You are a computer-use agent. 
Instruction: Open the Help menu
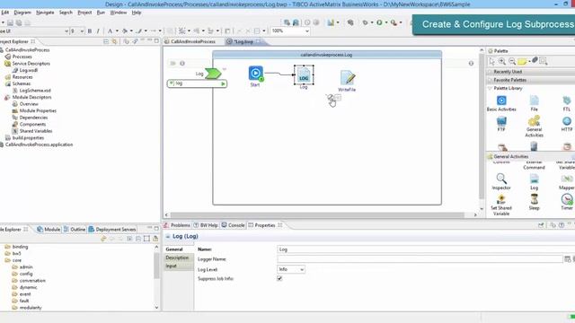tap(137, 13)
